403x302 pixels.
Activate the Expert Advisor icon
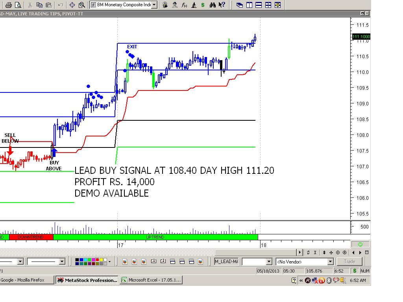tap(174, 5)
